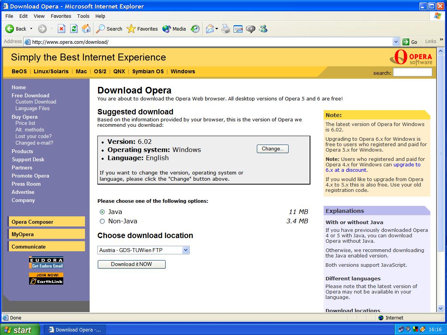The width and height of the screenshot is (447, 335).
Task: Go to the Home page icon
Action: 86,29
